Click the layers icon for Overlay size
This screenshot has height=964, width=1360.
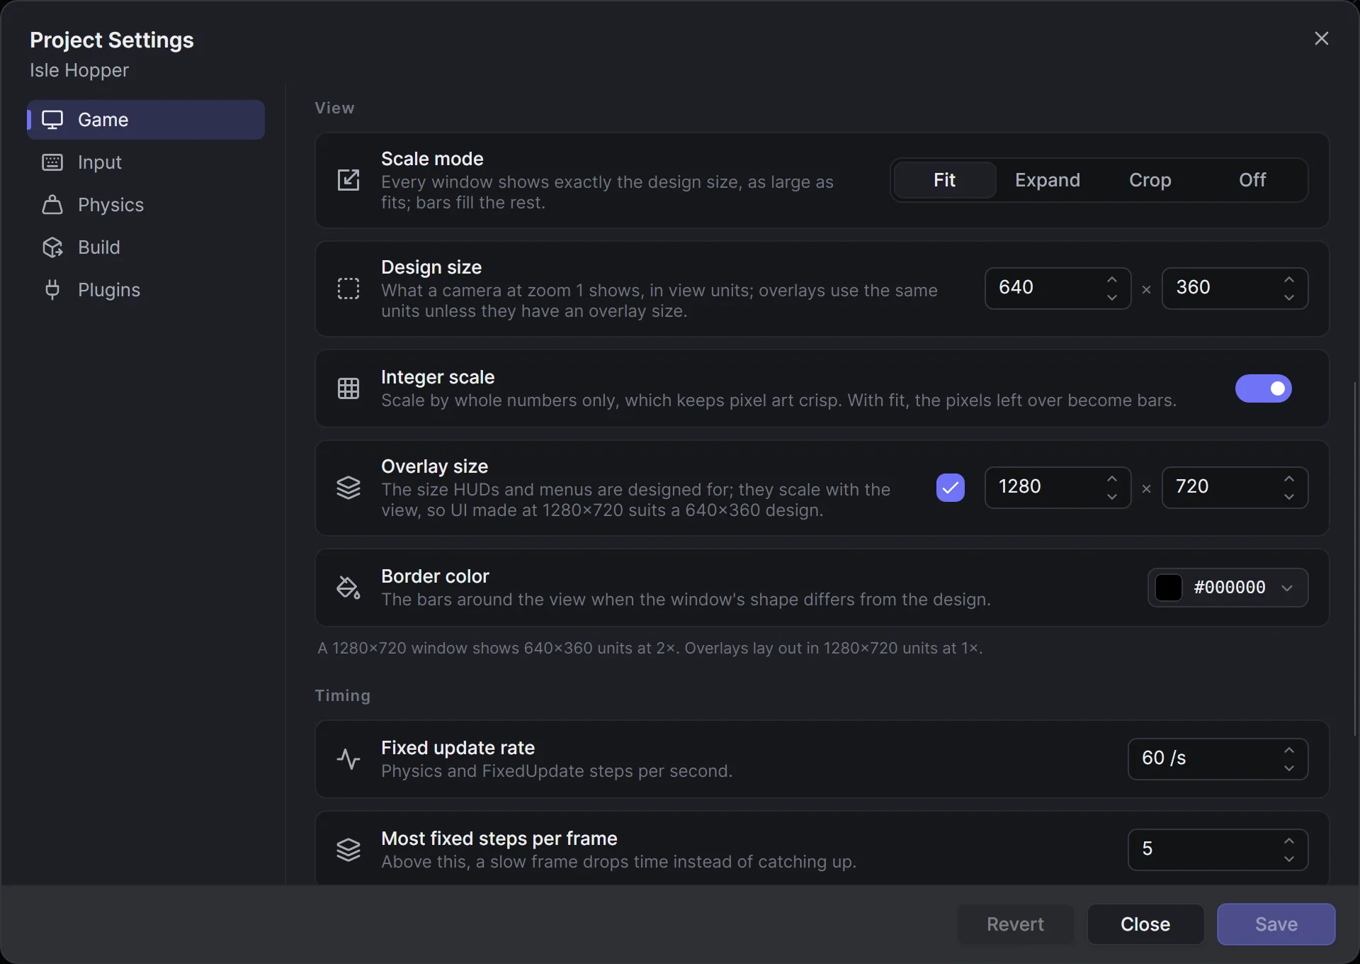click(348, 488)
